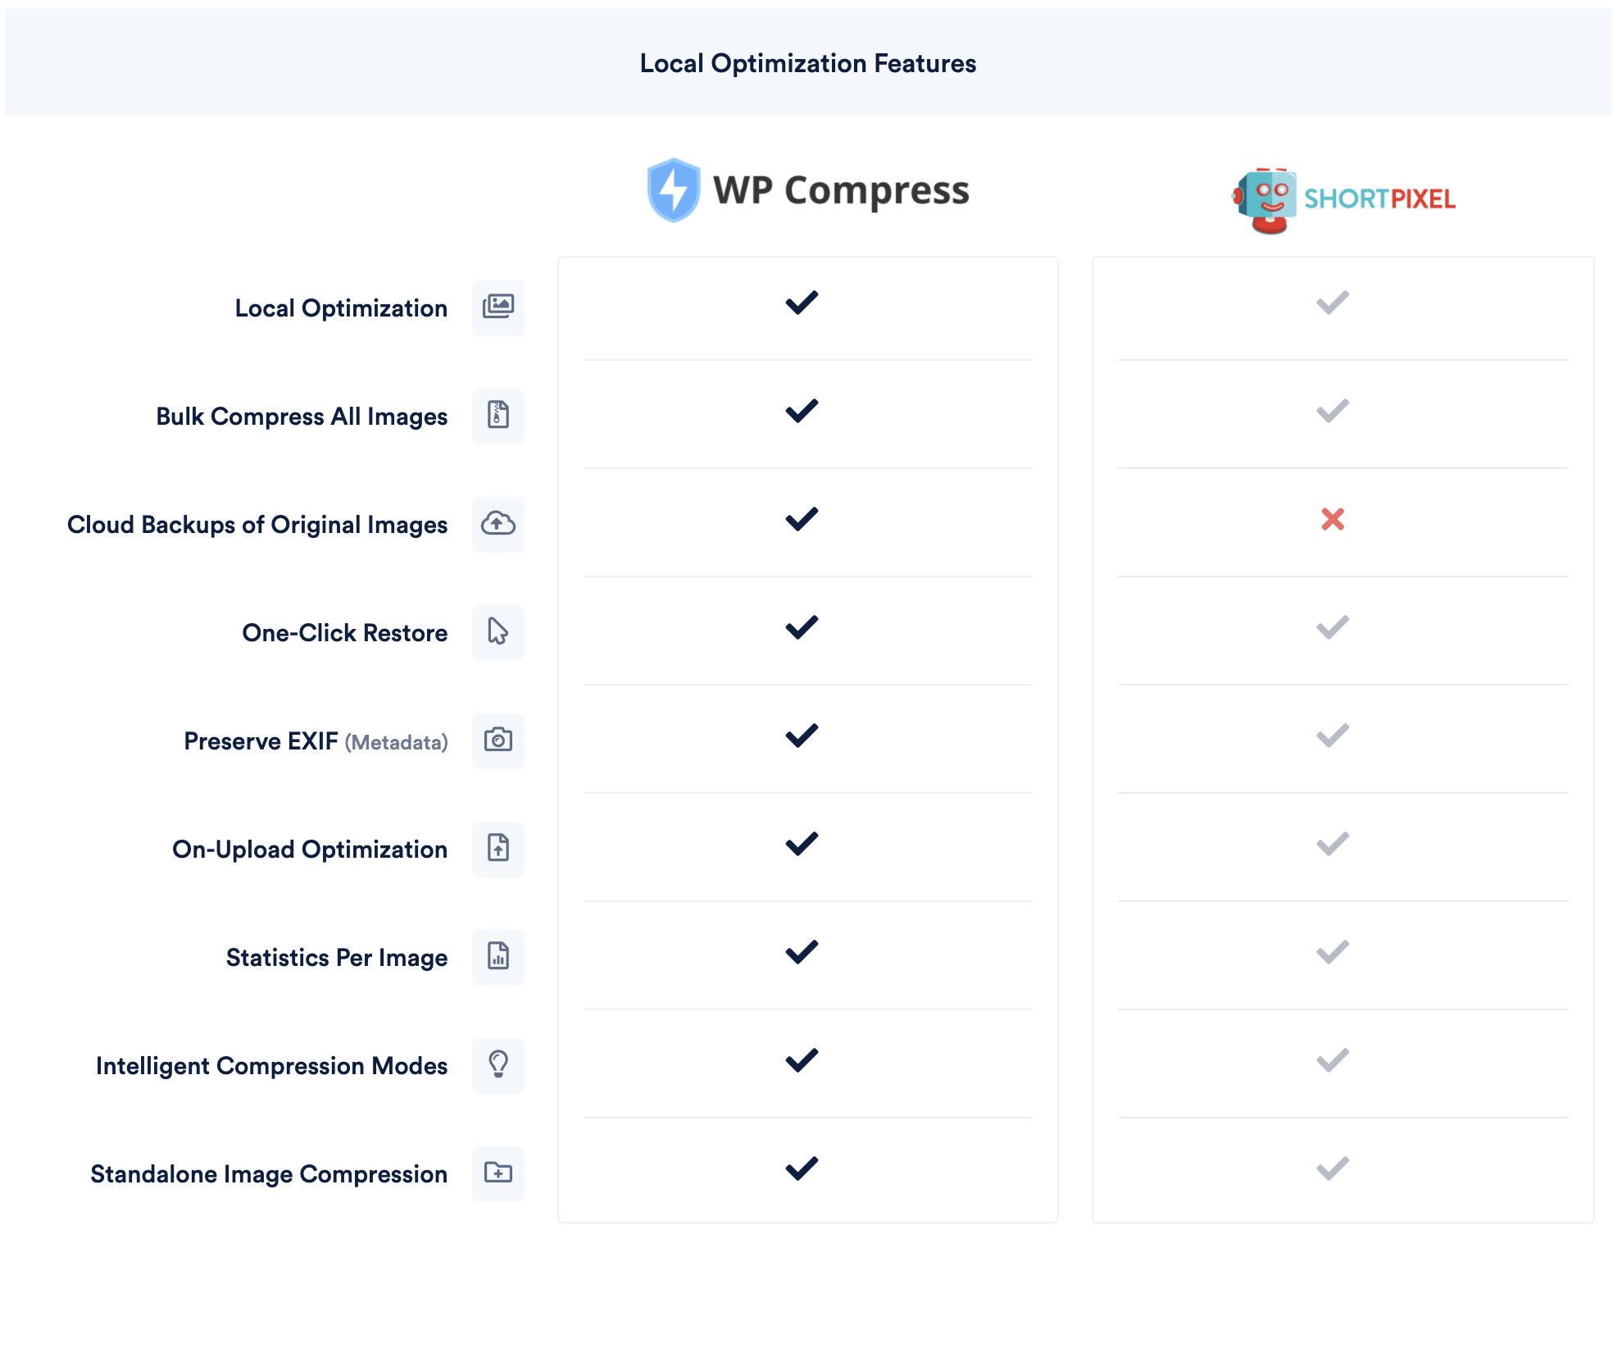
Task: Click the One-Click Restore cursor icon
Action: point(498,632)
